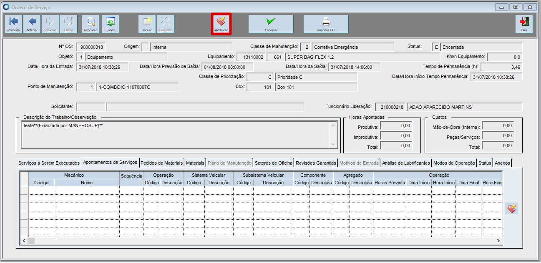Screen dimensions: 541x263
Task: Click the Objeto field showing Equipamento
Action: pyautogui.click(x=126, y=57)
